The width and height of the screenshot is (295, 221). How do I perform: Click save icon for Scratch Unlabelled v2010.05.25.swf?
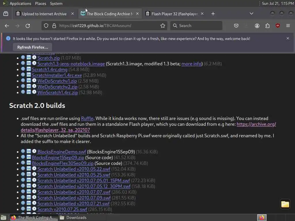(x=29, y=174)
